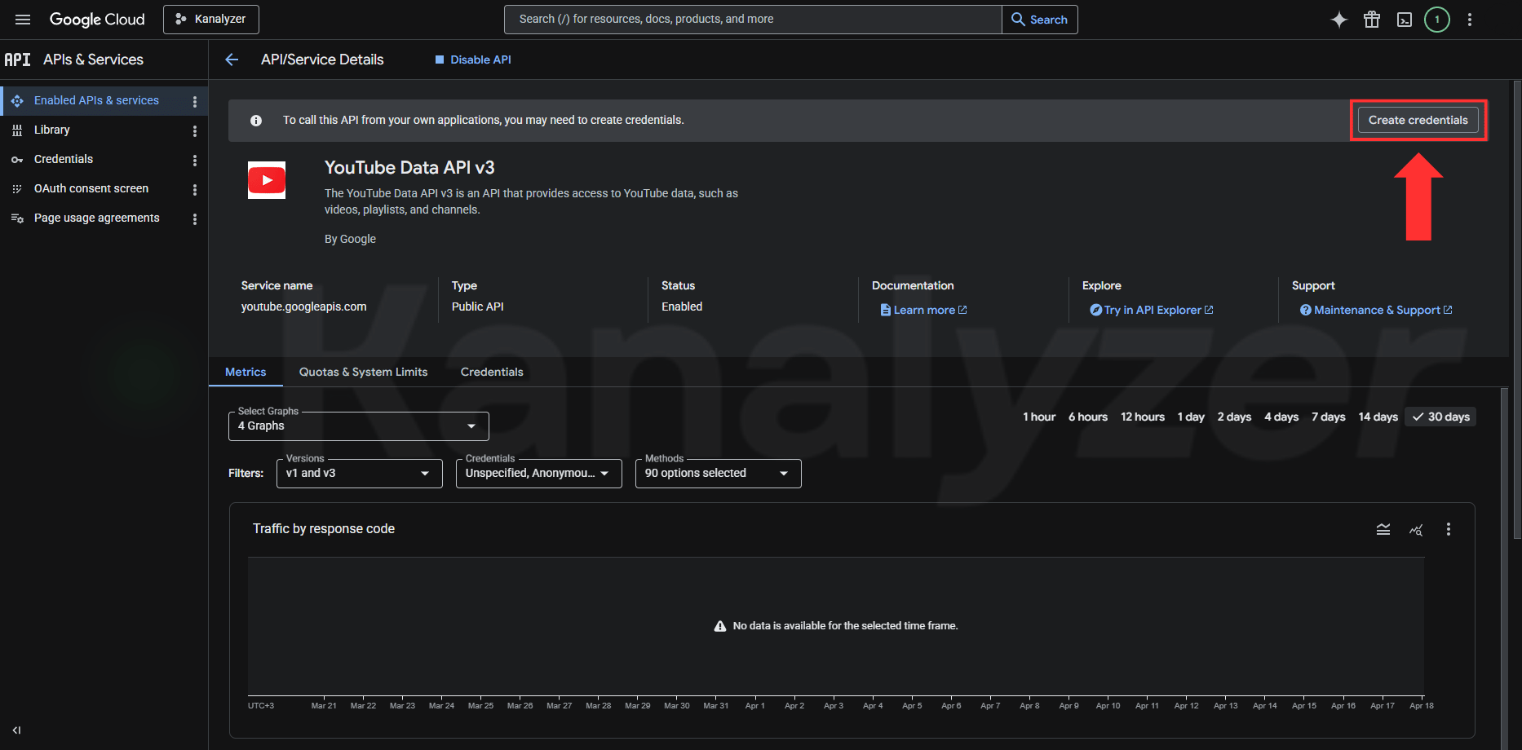Select the 2 days time range
This screenshot has height=750, width=1522.
(x=1234, y=417)
